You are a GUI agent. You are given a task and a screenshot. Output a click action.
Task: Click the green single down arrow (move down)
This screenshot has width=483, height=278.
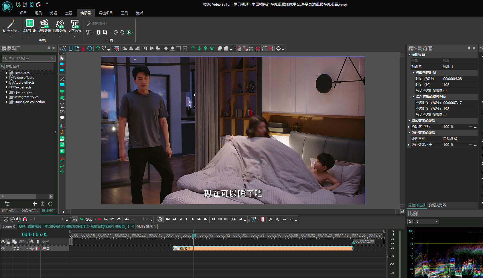(x=199, y=48)
